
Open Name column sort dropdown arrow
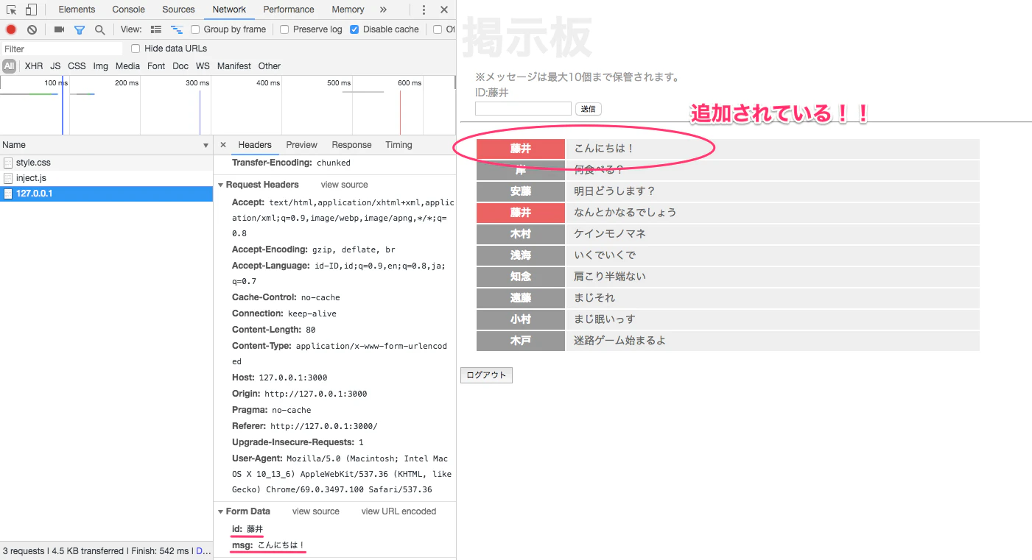[206, 146]
